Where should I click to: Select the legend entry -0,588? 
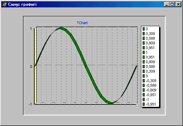tap(149, 85)
